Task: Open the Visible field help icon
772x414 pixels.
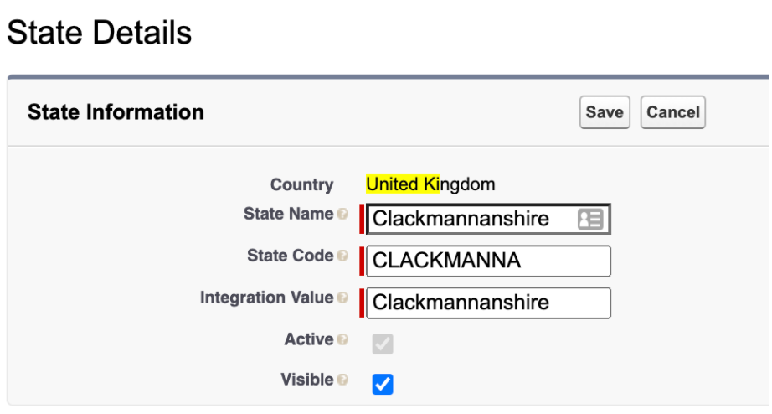Action: click(x=343, y=380)
